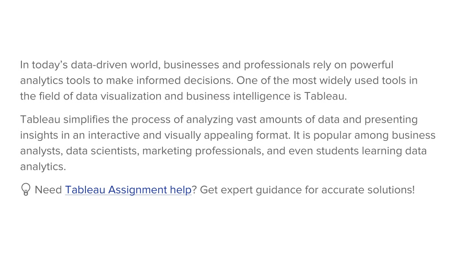Click the phrase data visualization
The width and height of the screenshot is (456, 256).
(118, 96)
